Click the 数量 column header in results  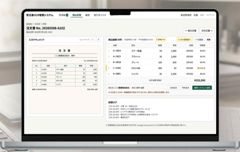coord(160,45)
